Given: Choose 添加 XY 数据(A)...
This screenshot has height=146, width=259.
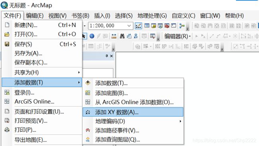Looking at the screenshot, I should click(133, 112).
